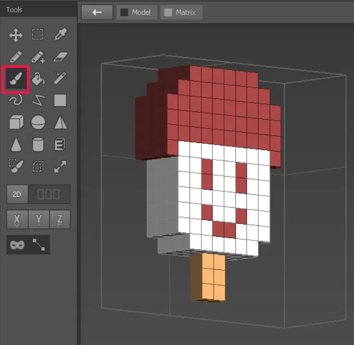Select the highlighted Paintbrush tool

[16, 79]
